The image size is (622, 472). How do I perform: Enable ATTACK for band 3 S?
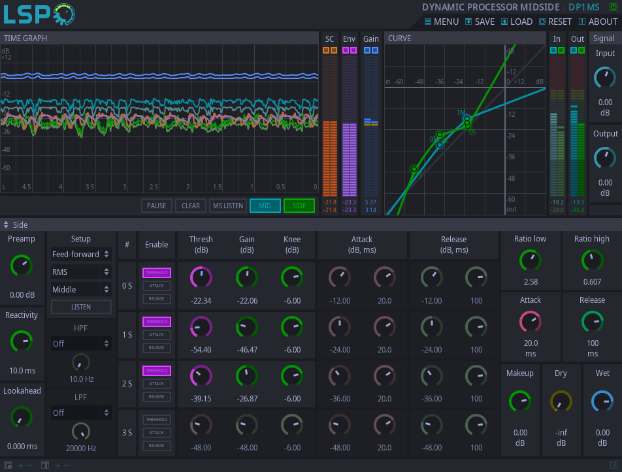[x=157, y=433]
